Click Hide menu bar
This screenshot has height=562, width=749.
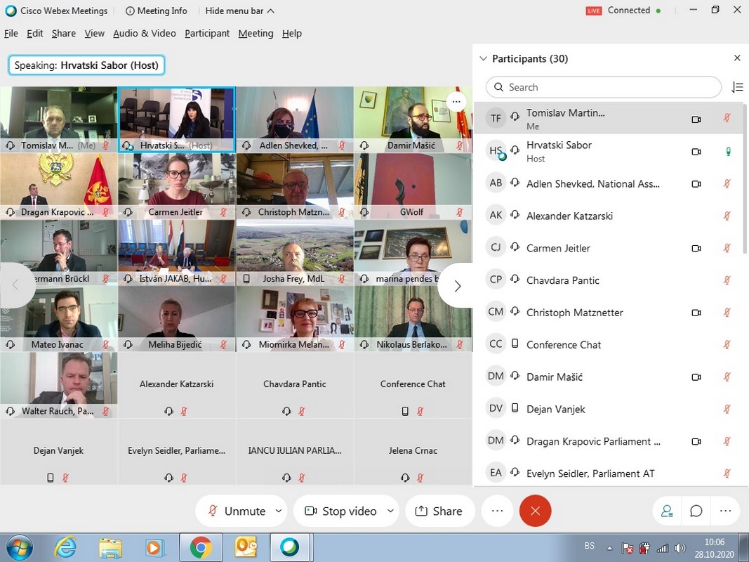point(239,11)
